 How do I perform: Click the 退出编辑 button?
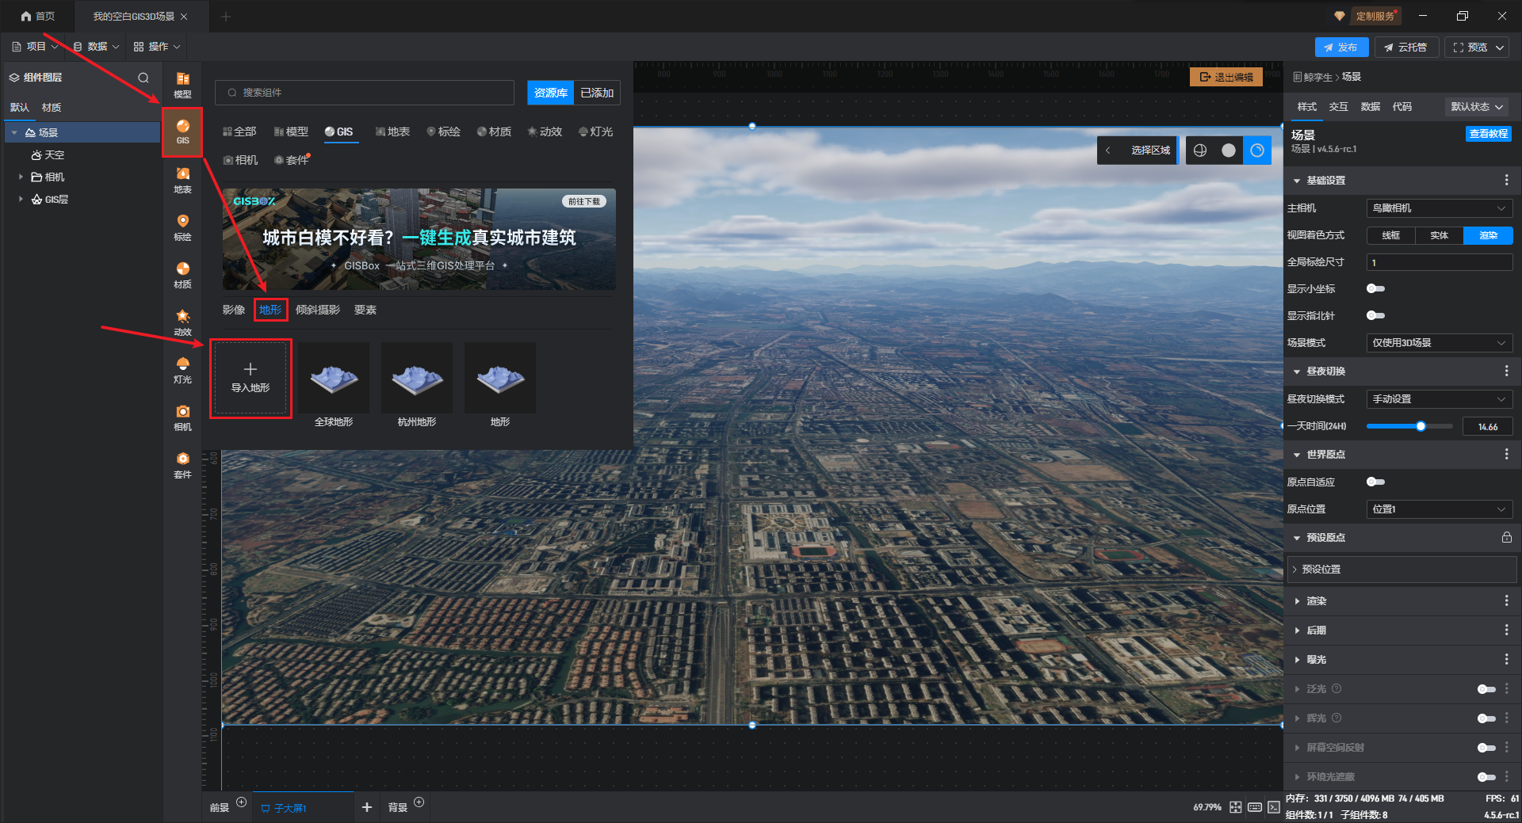pos(1226,77)
